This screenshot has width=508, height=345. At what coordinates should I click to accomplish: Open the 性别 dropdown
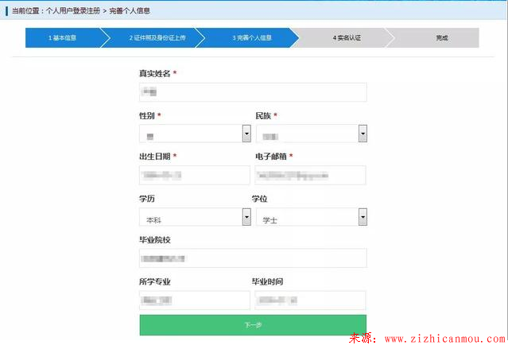[x=195, y=134]
